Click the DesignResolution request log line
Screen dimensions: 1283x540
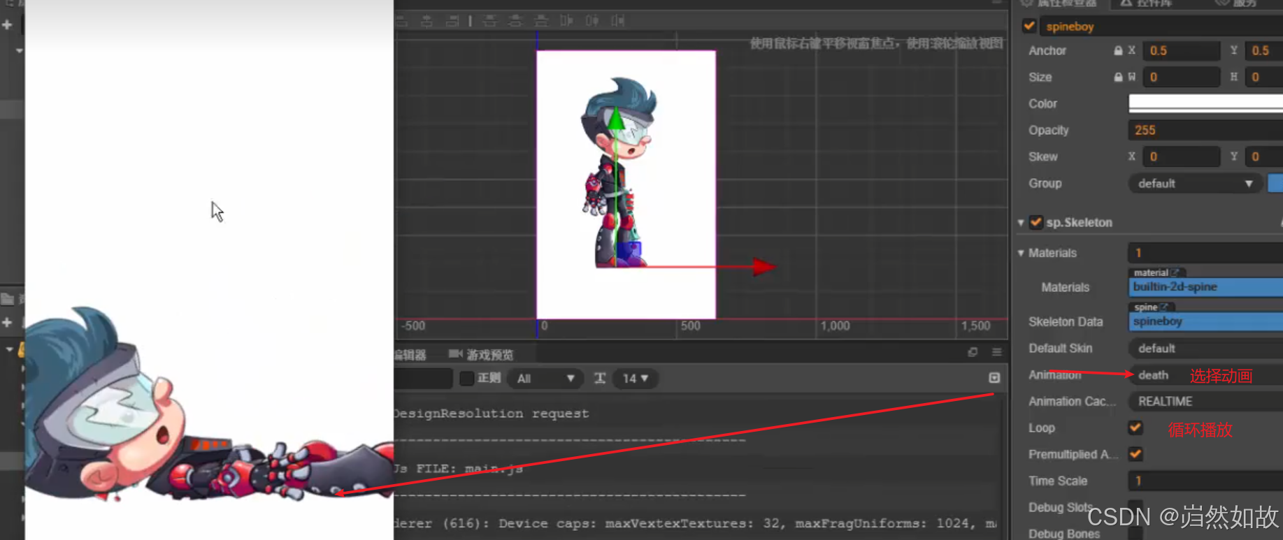[491, 414]
